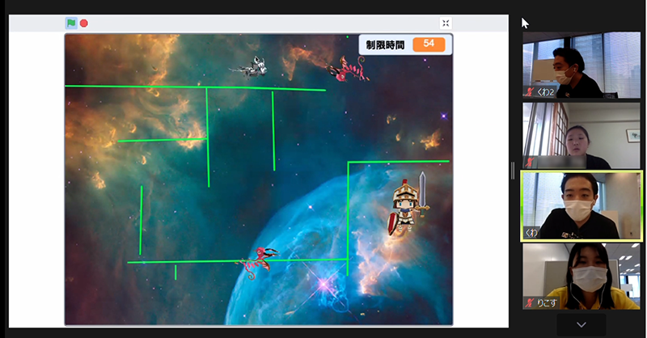Select the second participant video with the blurred name

coord(581,135)
